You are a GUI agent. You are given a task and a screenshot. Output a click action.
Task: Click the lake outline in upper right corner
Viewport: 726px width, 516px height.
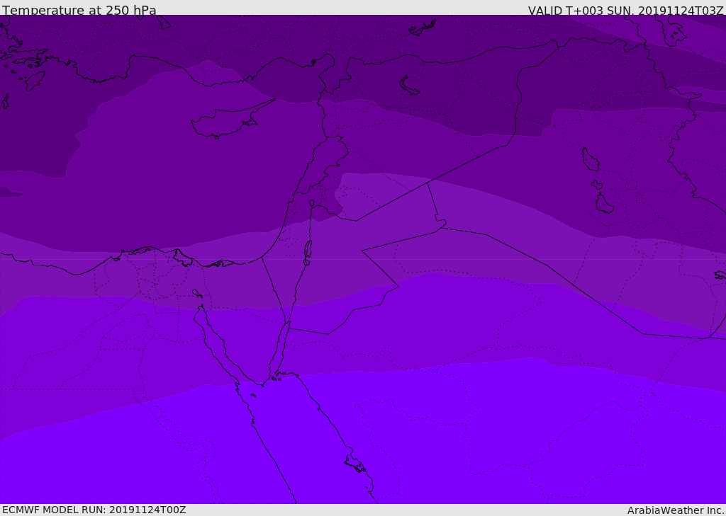[x=672, y=31]
